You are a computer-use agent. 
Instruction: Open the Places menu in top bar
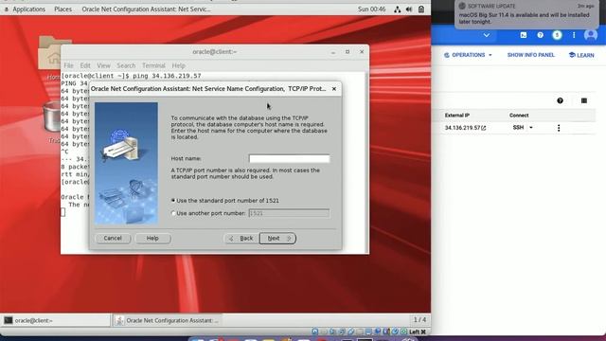[x=63, y=9]
